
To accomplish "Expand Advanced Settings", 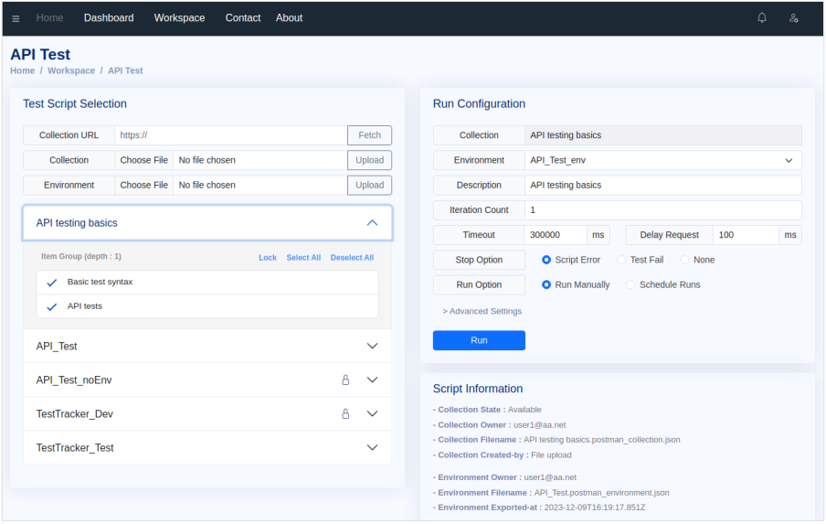I will 482,312.
